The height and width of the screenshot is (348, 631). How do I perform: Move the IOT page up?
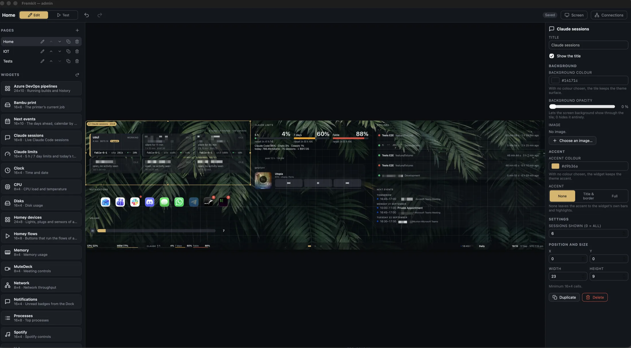click(x=51, y=52)
